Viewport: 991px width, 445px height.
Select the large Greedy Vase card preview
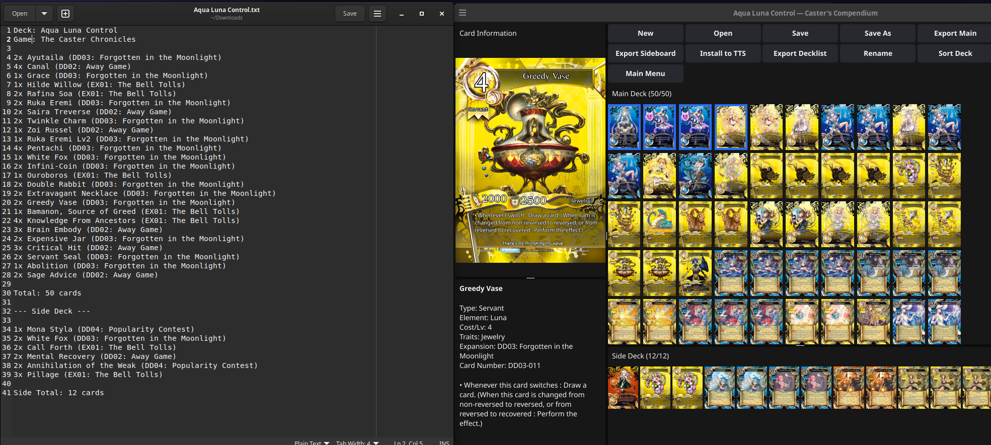point(530,160)
